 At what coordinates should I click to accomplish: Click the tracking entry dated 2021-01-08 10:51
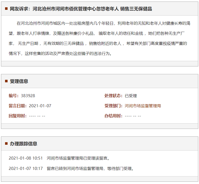click(59, 158)
